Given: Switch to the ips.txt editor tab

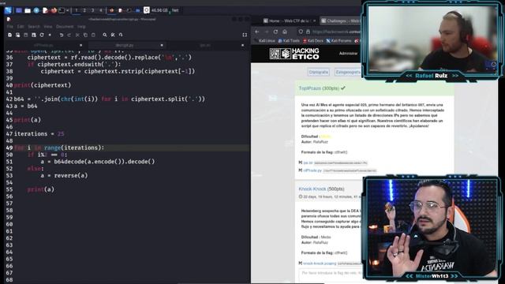Looking at the screenshot, I should coord(205,46).
